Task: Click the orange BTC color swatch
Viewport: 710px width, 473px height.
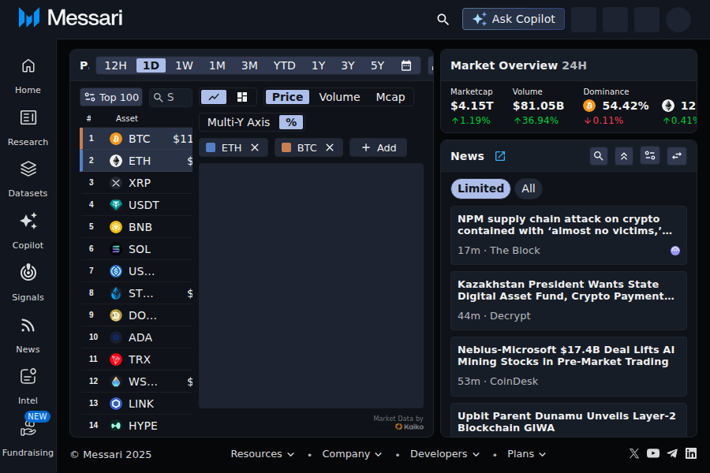Action: click(x=286, y=147)
